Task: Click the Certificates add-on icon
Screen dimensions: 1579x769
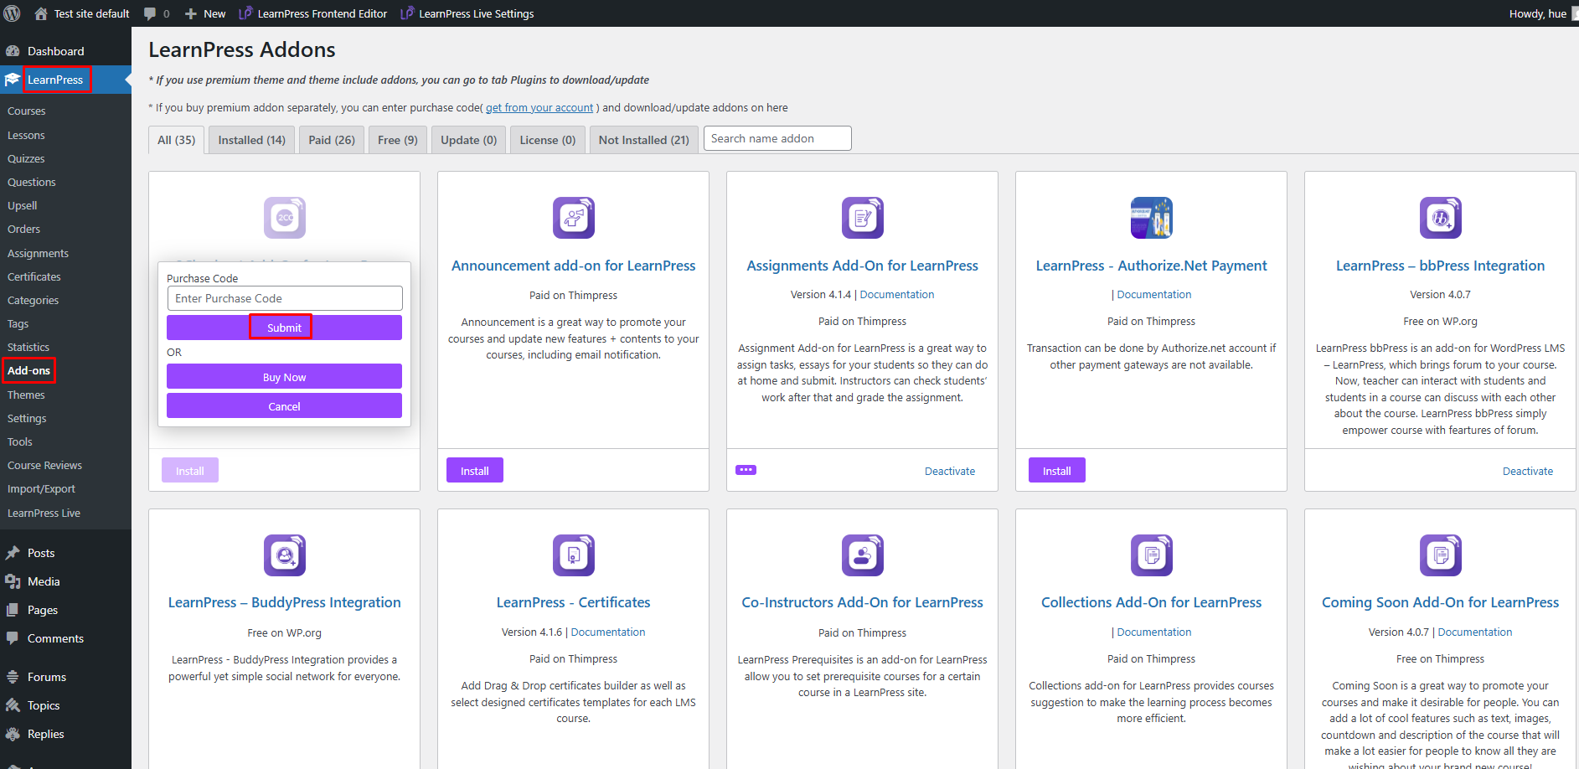Action: point(574,555)
